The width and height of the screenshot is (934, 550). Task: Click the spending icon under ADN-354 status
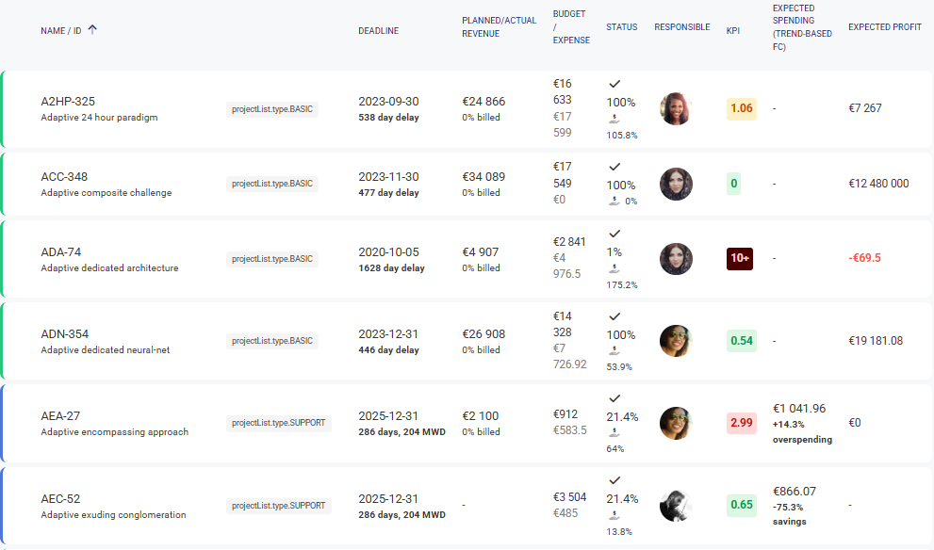tap(614, 352)
